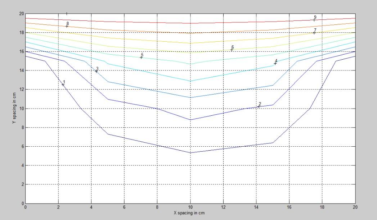The width and height of the screenshot is (377, 220).
Task: Click the y-axis tick label 20
Action: [x=22, y=14]
